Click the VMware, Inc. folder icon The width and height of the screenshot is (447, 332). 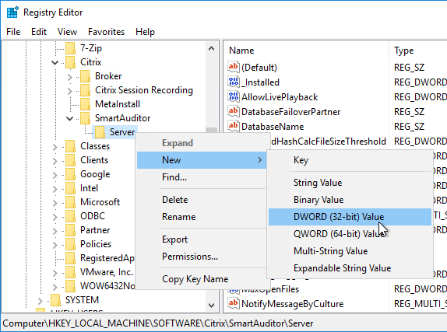[x=70, y=271]
